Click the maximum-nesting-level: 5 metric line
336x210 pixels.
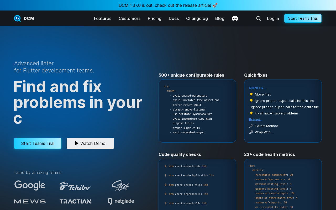point(273,184)
